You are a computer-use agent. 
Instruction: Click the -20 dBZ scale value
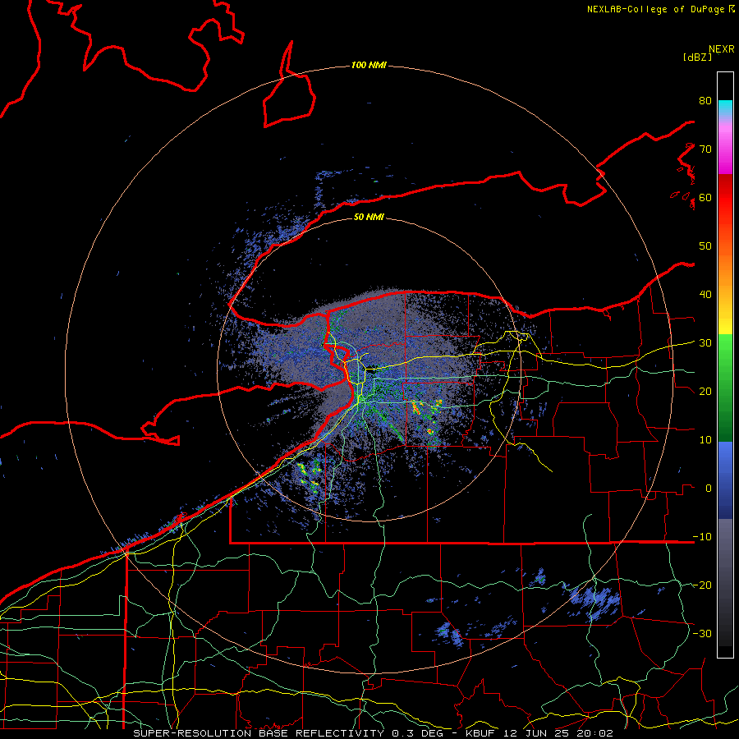[702, 585]
